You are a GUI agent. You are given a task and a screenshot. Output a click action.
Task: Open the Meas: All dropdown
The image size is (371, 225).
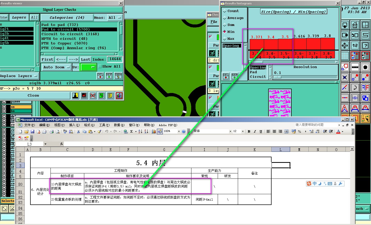coord(115,18)
